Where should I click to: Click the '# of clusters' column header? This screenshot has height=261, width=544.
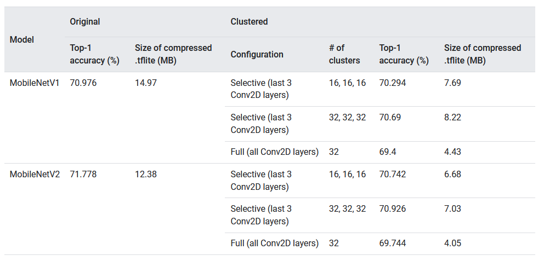point(344,54)
